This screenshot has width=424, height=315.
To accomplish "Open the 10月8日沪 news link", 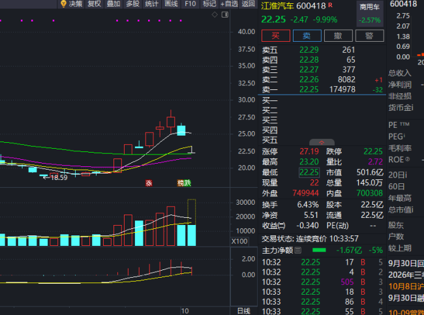I will 406,286.
